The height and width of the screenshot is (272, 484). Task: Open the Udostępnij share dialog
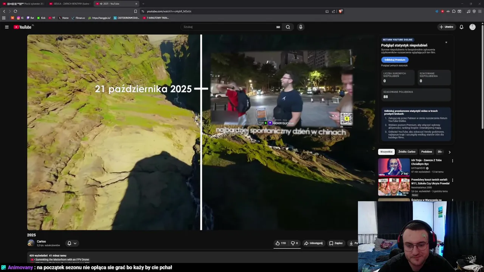click(313, 243)
